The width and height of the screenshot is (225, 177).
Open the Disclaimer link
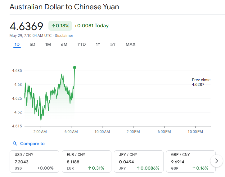point(64,36)
